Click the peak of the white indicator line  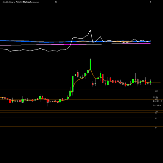coord(90,30)
